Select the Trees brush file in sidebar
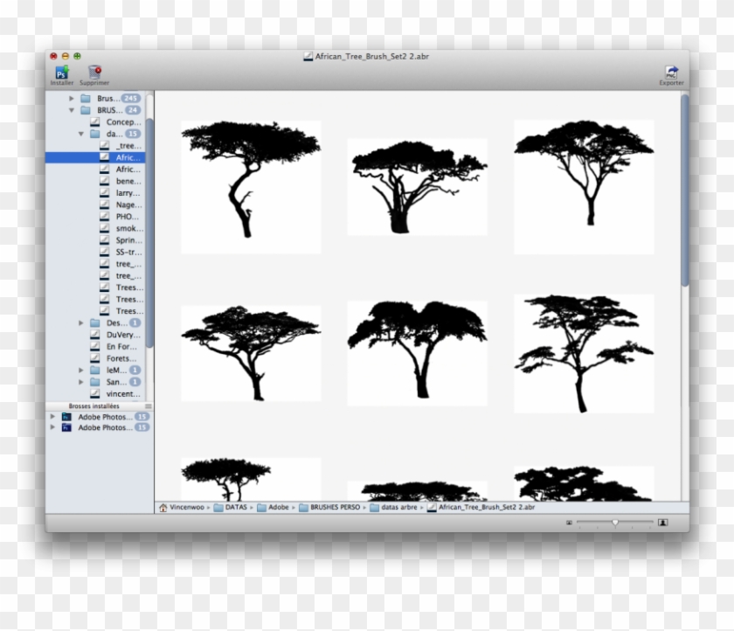This screenshot has height=631, width=734. click(x=130, y=287)
